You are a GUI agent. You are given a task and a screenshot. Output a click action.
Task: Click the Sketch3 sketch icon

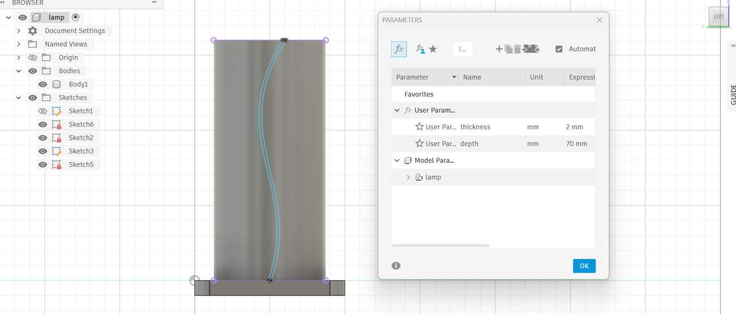(x=57, y=151)
